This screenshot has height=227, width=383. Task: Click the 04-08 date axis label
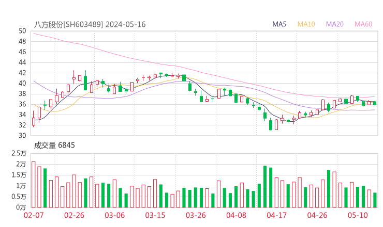(236, 215)
